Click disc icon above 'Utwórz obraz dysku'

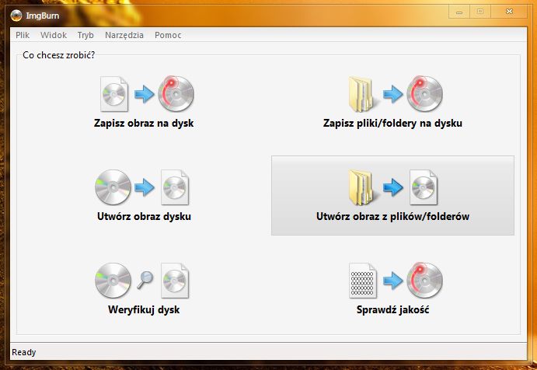[113, 187]
